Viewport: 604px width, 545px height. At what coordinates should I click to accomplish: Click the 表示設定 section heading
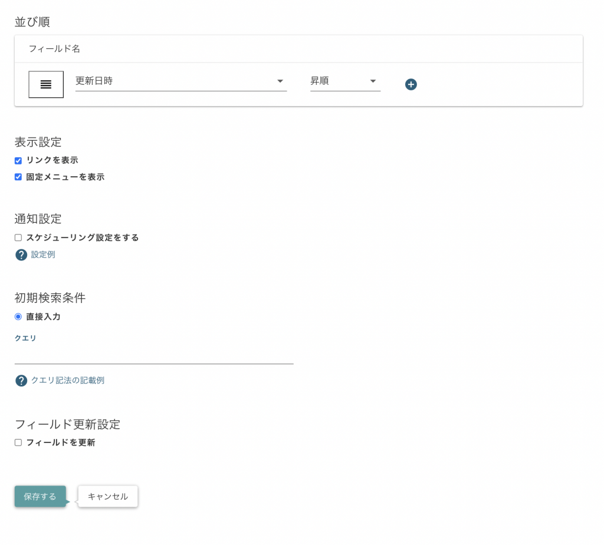coord(38,142)
